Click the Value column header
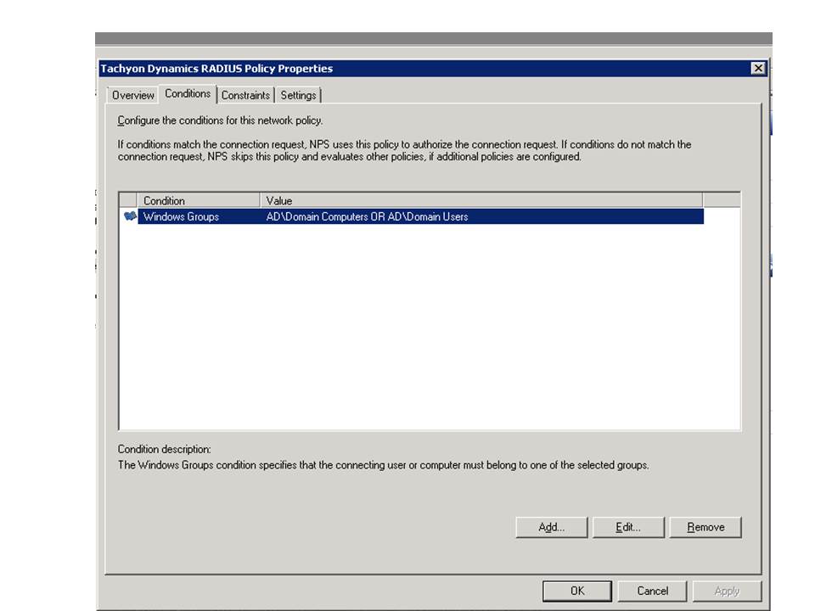This screenshot has height=611, width=815. pyautogui.click(x=481, y=200)
